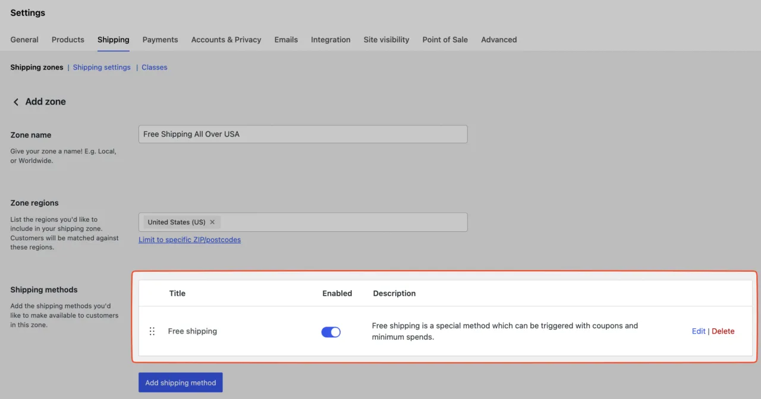
Task: Select the Emails tab
Action: point(286,40)
